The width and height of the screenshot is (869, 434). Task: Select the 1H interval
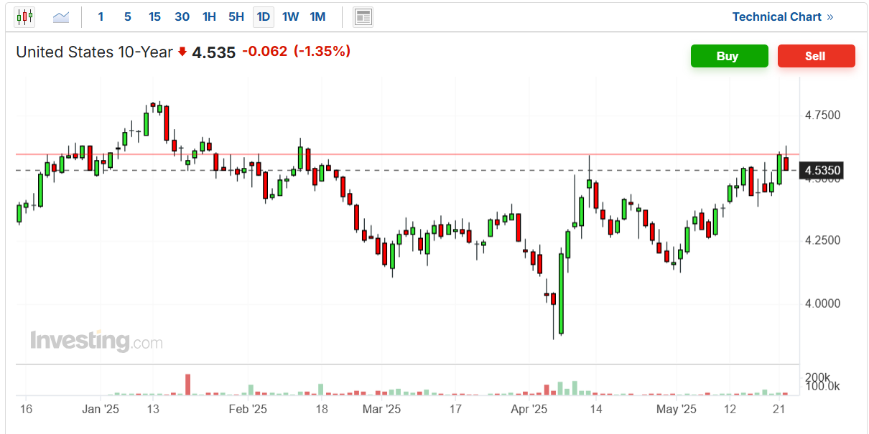pyautogui.click(x=209, y=16)
